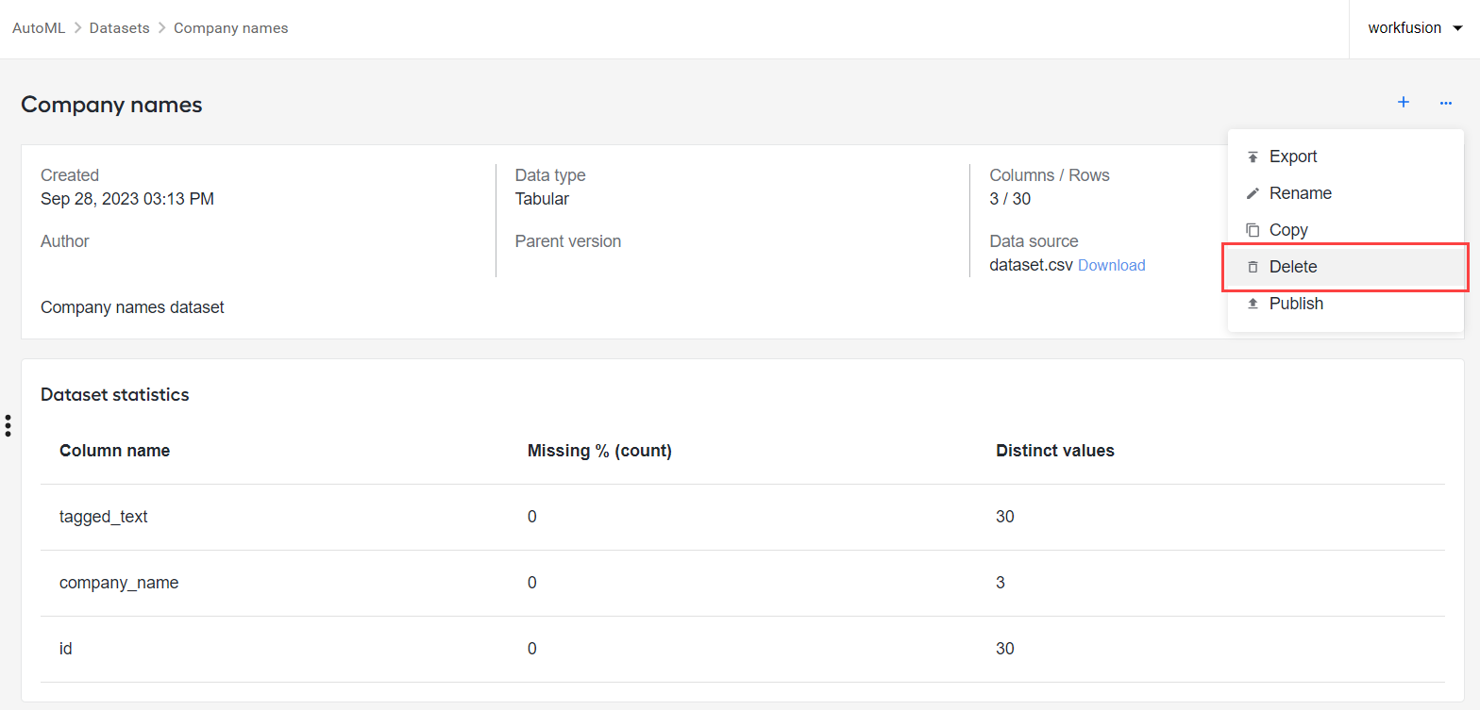Select the company_name row cell
The width and height of the screenshot is (1480, 710).
(x=119, y=583)
